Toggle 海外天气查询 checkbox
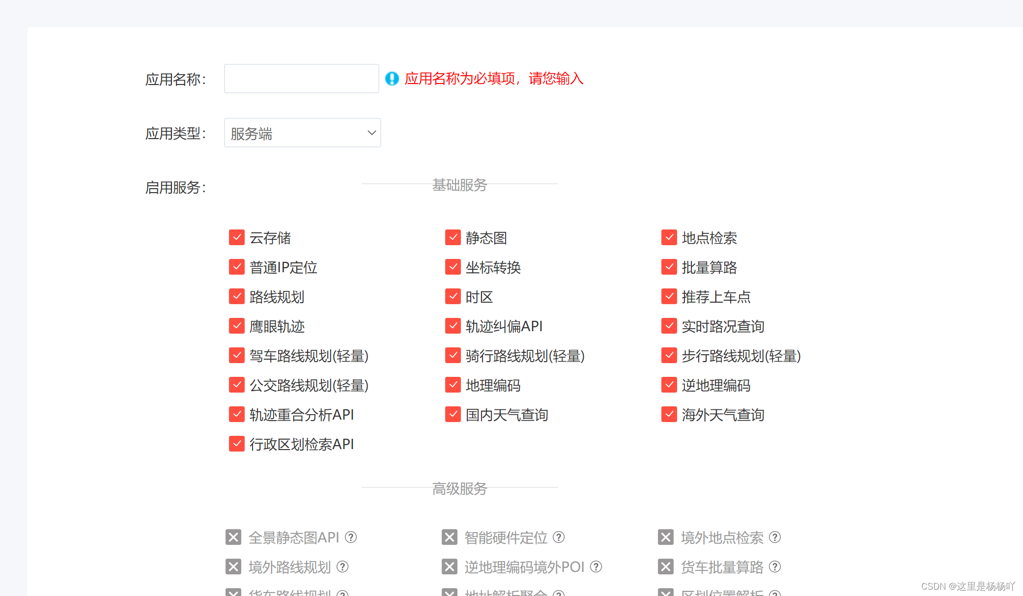Screen dimensions: 1023x596 (669, 414)
